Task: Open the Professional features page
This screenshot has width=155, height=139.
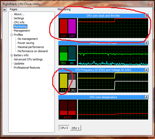Action: click(x=27, y=68)
